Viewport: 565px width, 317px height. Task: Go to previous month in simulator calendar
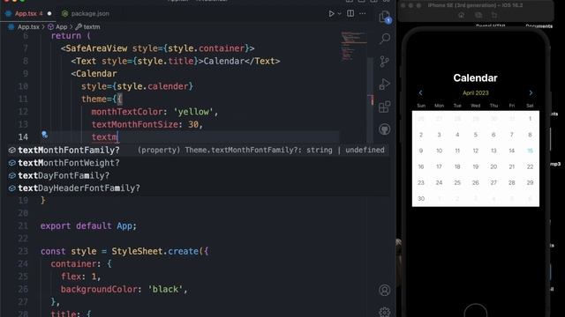[420, 92]
